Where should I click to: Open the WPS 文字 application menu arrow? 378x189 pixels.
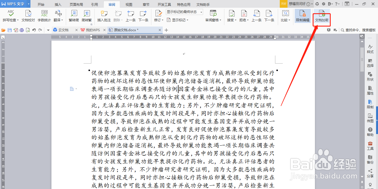point(29,4)
